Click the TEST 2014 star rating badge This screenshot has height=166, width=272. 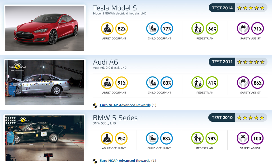point(238,8)
